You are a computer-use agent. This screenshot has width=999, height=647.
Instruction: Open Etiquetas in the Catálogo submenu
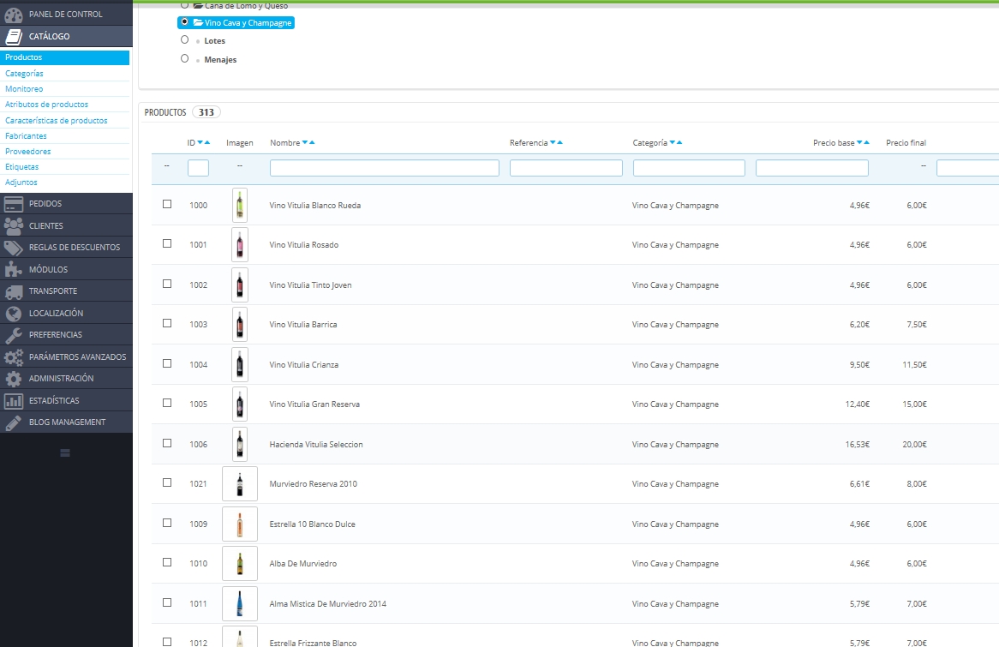[x=21, y=166]
